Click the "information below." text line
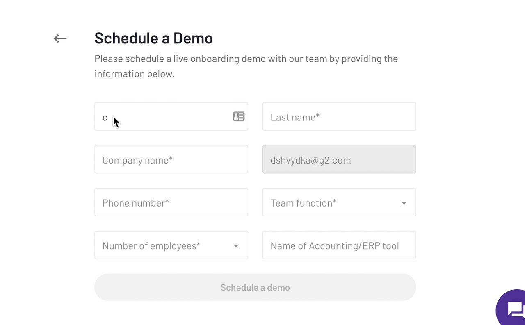The width and height of the screenshot is (525, 325). (x=134, y=74)
